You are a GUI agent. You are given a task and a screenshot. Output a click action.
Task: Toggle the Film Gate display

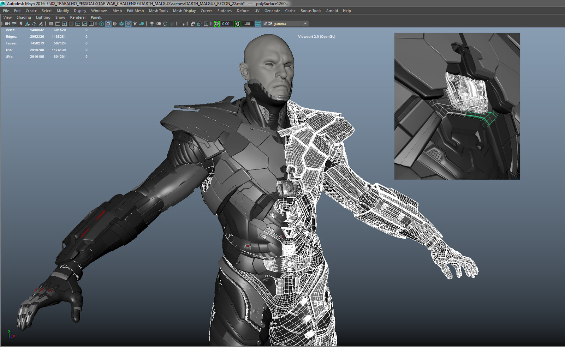pyautogui.click(x=58, y=24)
